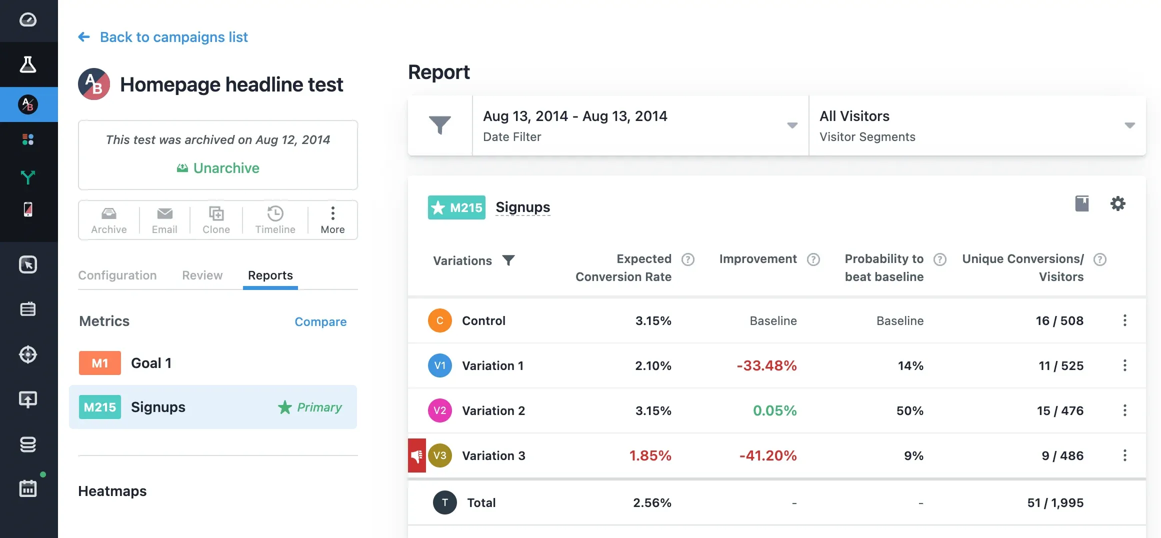Click the flask testing icon in sidebar
The image size is (1161, 538).
(x=28, y=64)
